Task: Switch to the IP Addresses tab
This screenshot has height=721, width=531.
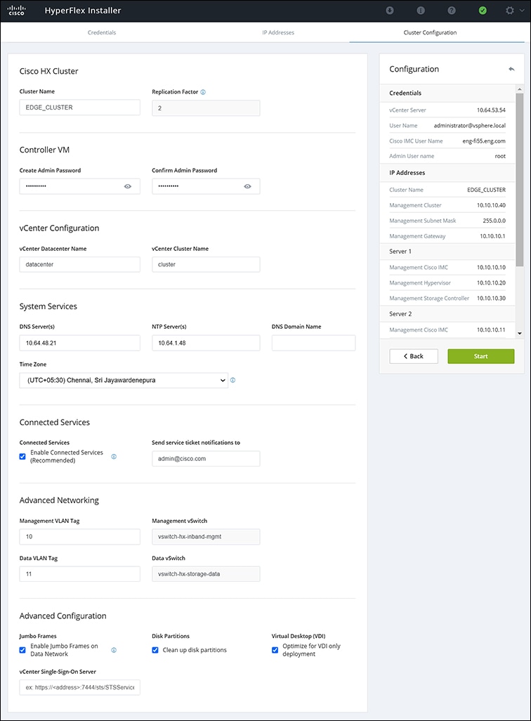Action: coord(278,32)
